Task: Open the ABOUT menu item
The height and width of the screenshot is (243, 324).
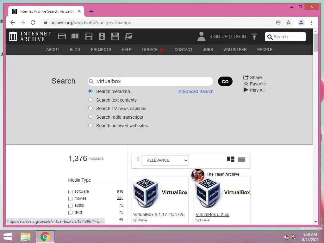Action: (x=53, y=50)
